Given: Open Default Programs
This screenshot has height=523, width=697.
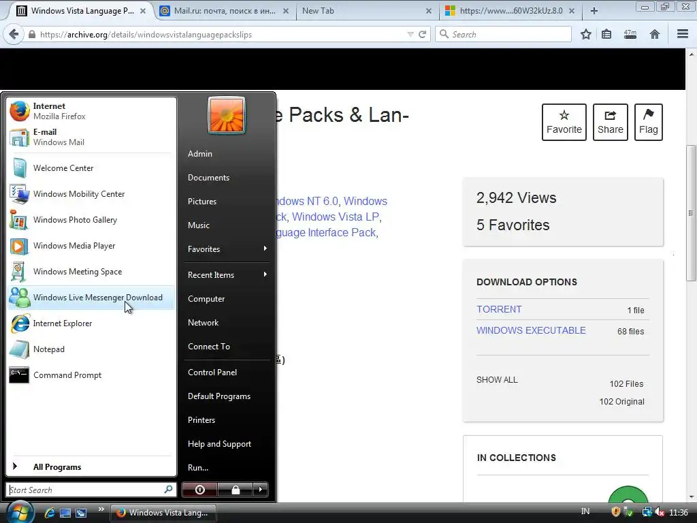Looking at the screenshot, I should point(227,396).
